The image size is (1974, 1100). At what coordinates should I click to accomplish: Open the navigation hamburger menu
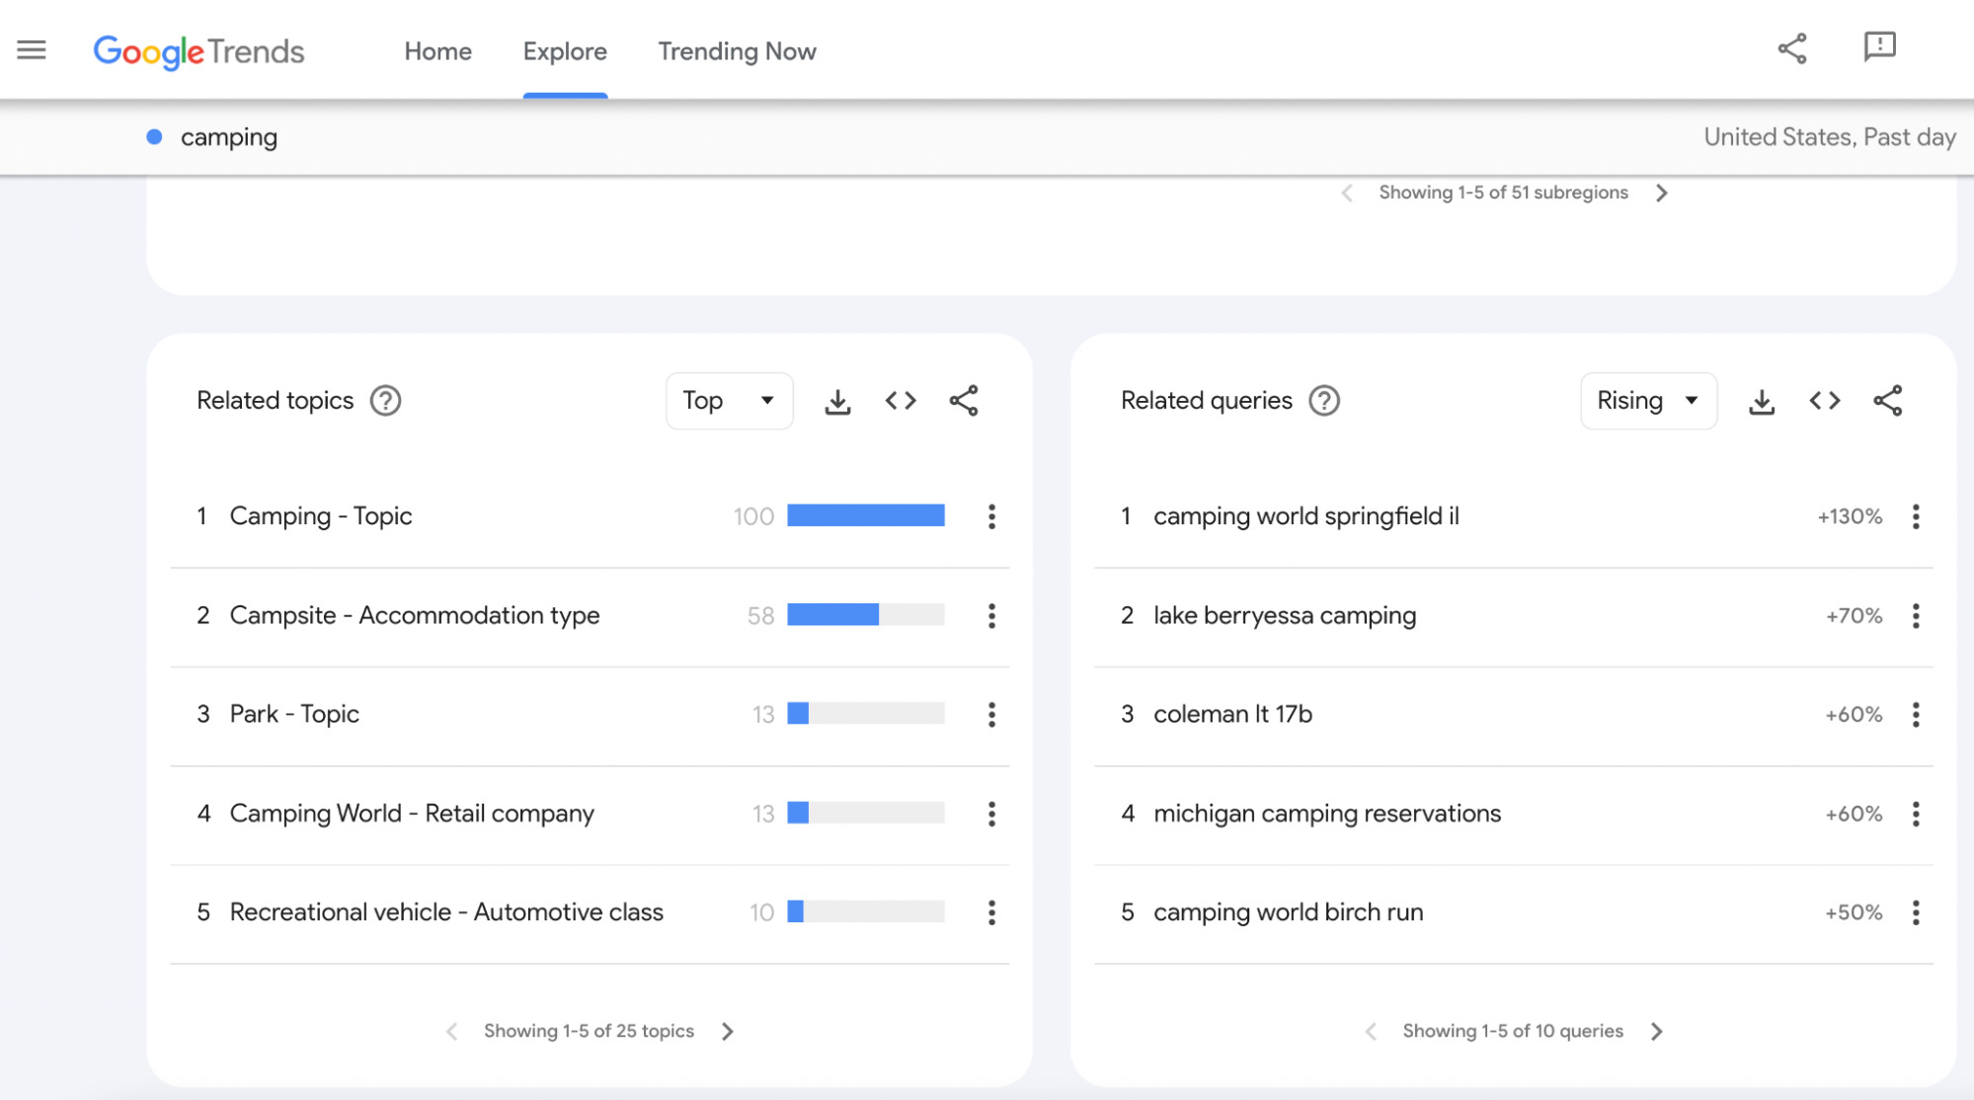point(31,49)
